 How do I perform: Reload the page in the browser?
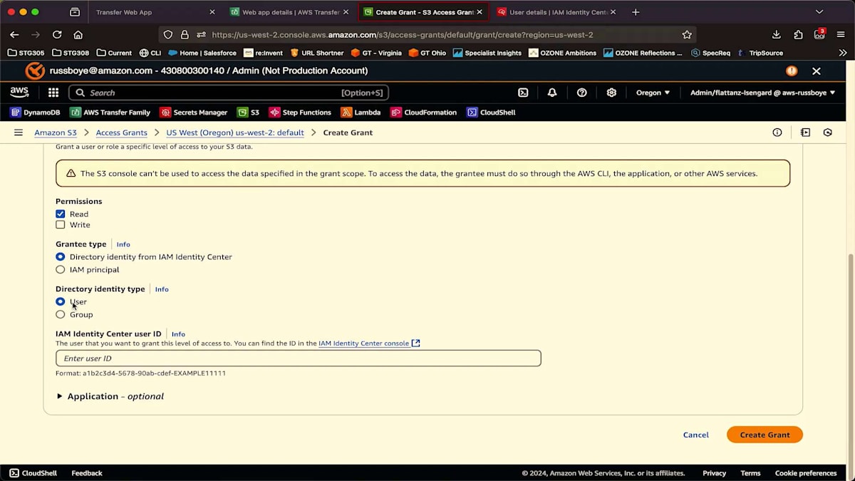point(57,34)
